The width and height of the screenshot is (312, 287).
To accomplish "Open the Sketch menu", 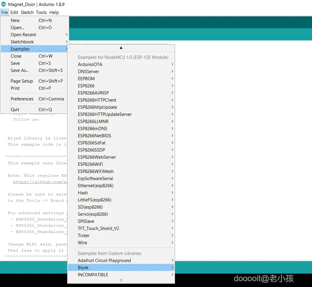I will click(x=27, y=12).
